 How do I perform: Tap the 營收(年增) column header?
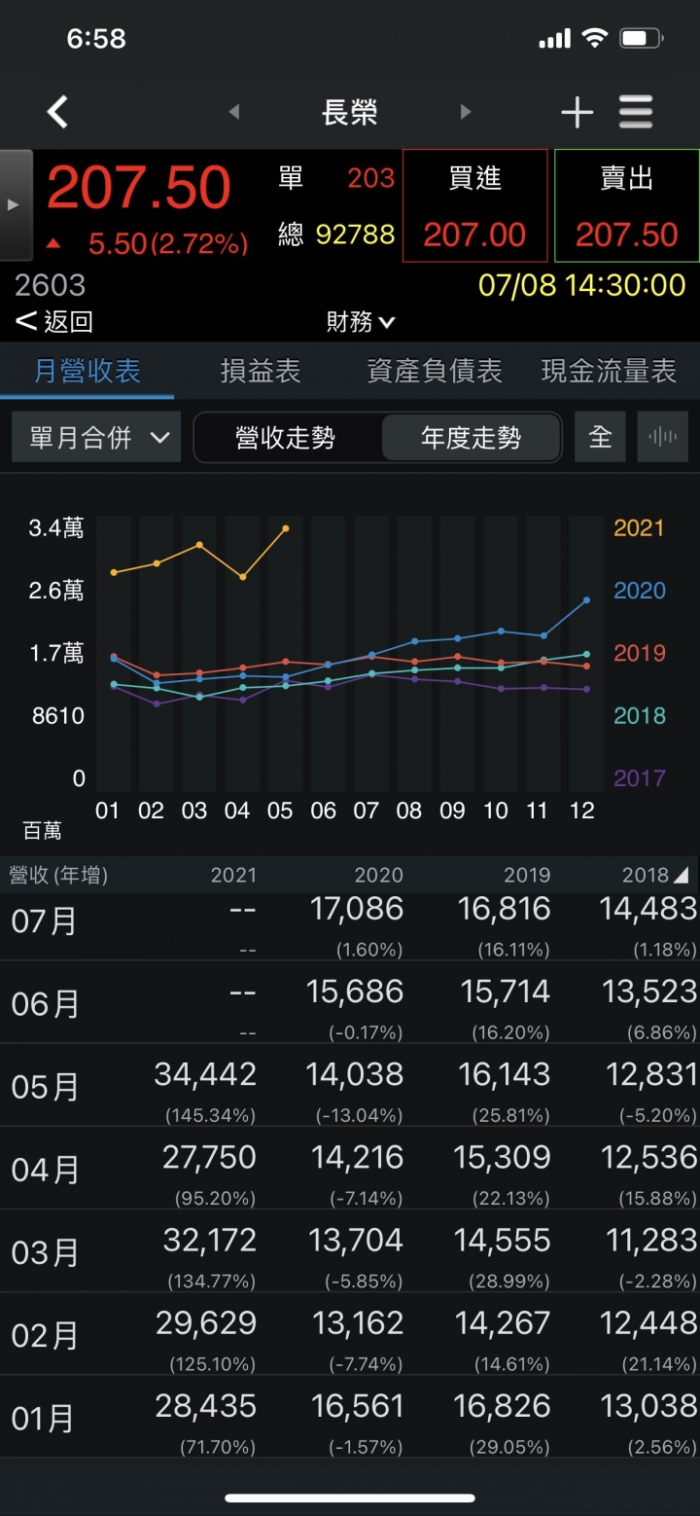point(58,875)
